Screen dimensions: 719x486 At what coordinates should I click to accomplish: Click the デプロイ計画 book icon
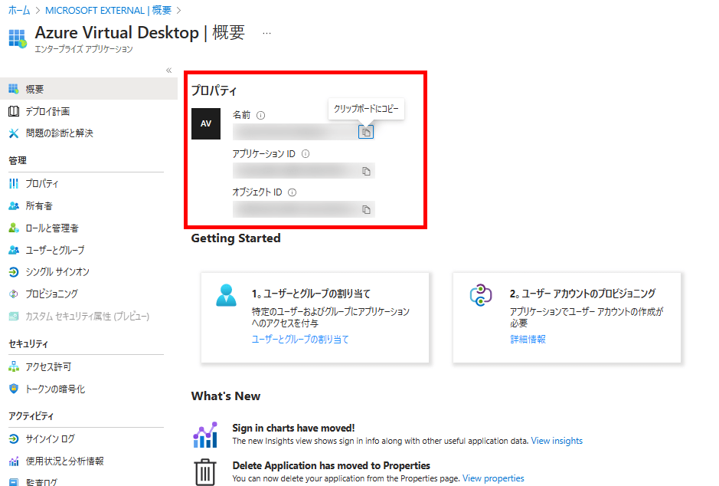coord(14,111)
